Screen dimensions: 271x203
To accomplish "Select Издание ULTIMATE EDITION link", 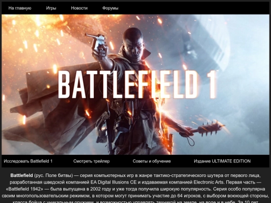I will (222, 161).
